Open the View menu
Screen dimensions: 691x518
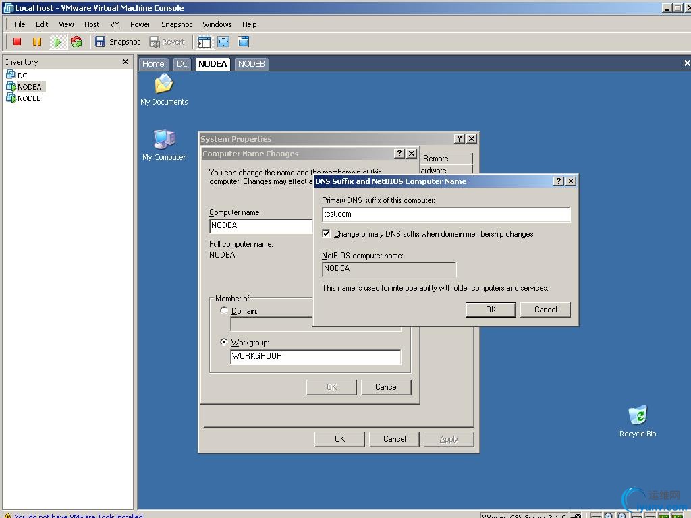pyautogui.click(x=67, y=24)
